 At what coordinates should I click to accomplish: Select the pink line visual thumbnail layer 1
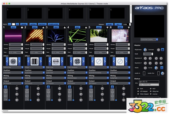(13, 36)
